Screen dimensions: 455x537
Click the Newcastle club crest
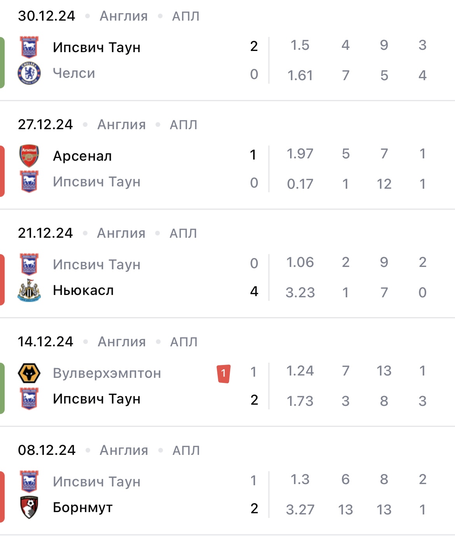tap(29, 291)
